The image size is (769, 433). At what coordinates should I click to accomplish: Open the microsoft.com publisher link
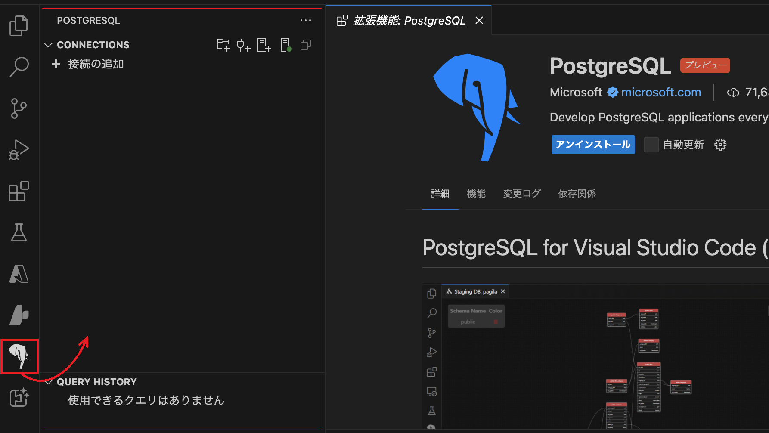[661, 92]
